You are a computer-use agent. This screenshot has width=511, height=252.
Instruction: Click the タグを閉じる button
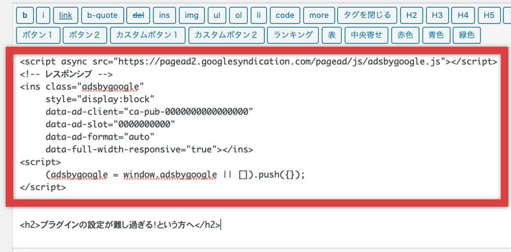[x=367, y=15]
